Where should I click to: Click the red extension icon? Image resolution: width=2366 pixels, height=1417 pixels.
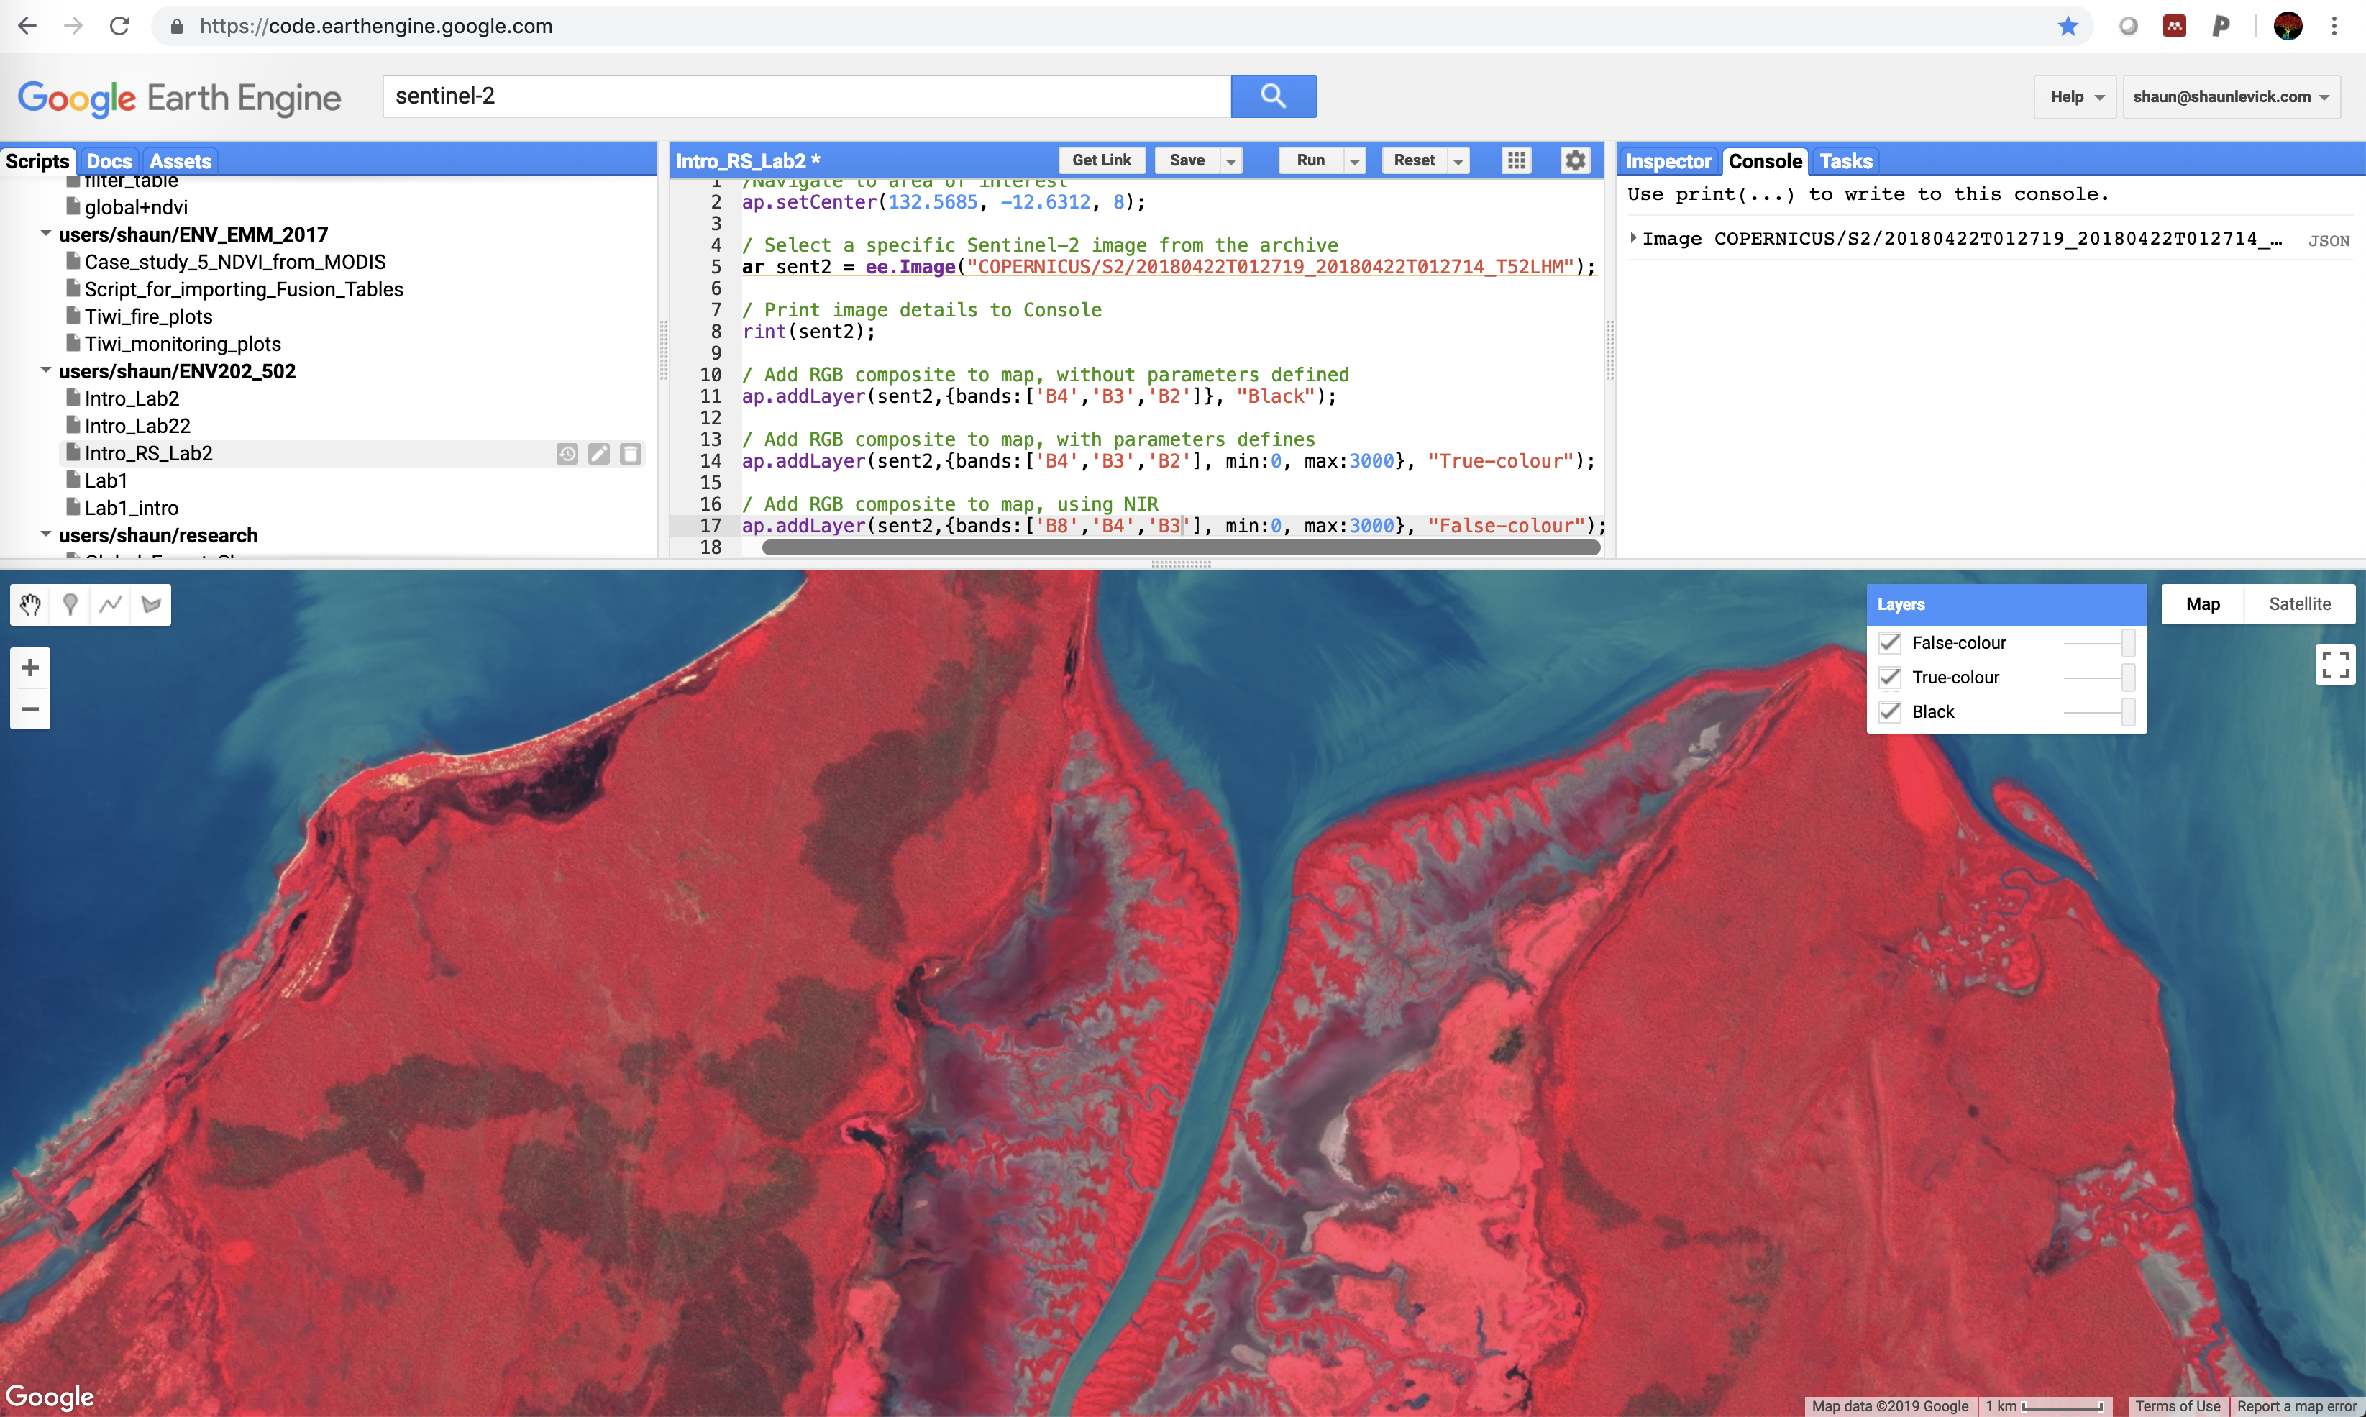pyautogui.click(x=2175, y=26)
